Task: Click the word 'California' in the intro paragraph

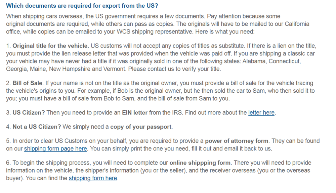Action: pos(297,24)
